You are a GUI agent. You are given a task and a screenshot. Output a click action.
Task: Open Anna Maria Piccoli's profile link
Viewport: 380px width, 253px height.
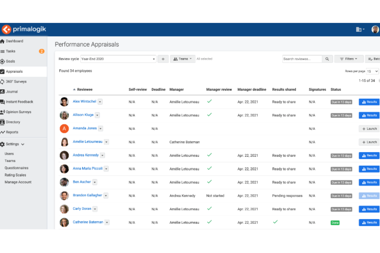coord(88,168)
